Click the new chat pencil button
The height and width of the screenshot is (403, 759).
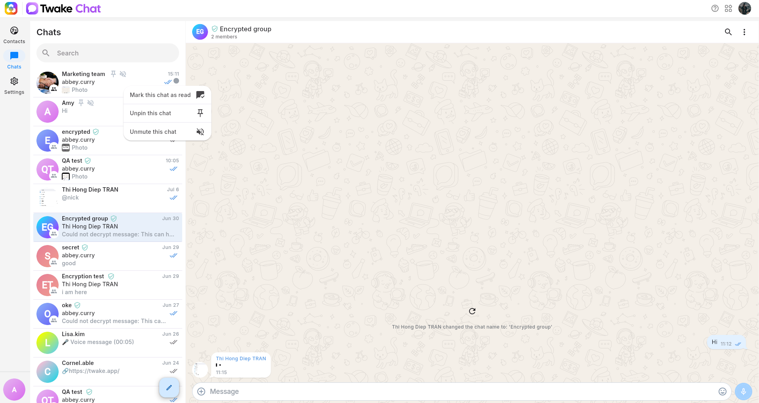point(169,388)
